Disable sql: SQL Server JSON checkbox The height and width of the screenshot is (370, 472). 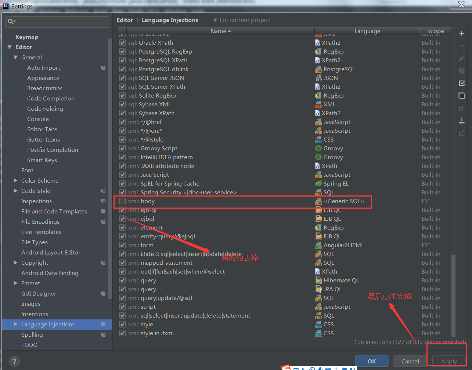(x=122, y=78)
